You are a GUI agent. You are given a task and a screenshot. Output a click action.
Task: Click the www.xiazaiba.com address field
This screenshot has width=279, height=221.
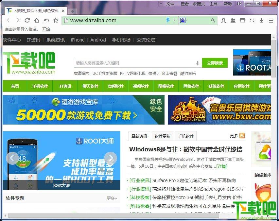pyautogui.click(x=114, y=21)
